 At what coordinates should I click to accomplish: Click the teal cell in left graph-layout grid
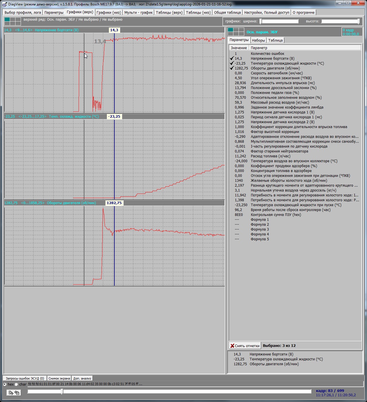tap(7, 20)
